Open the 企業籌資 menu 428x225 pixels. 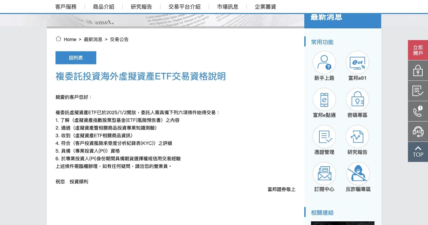[265, 7]
